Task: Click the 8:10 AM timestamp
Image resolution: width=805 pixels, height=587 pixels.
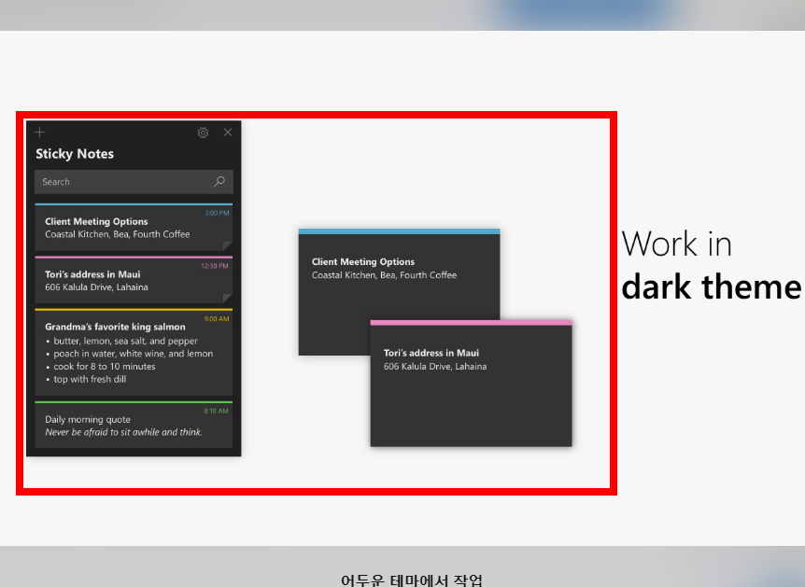Action: click(216, 411)
